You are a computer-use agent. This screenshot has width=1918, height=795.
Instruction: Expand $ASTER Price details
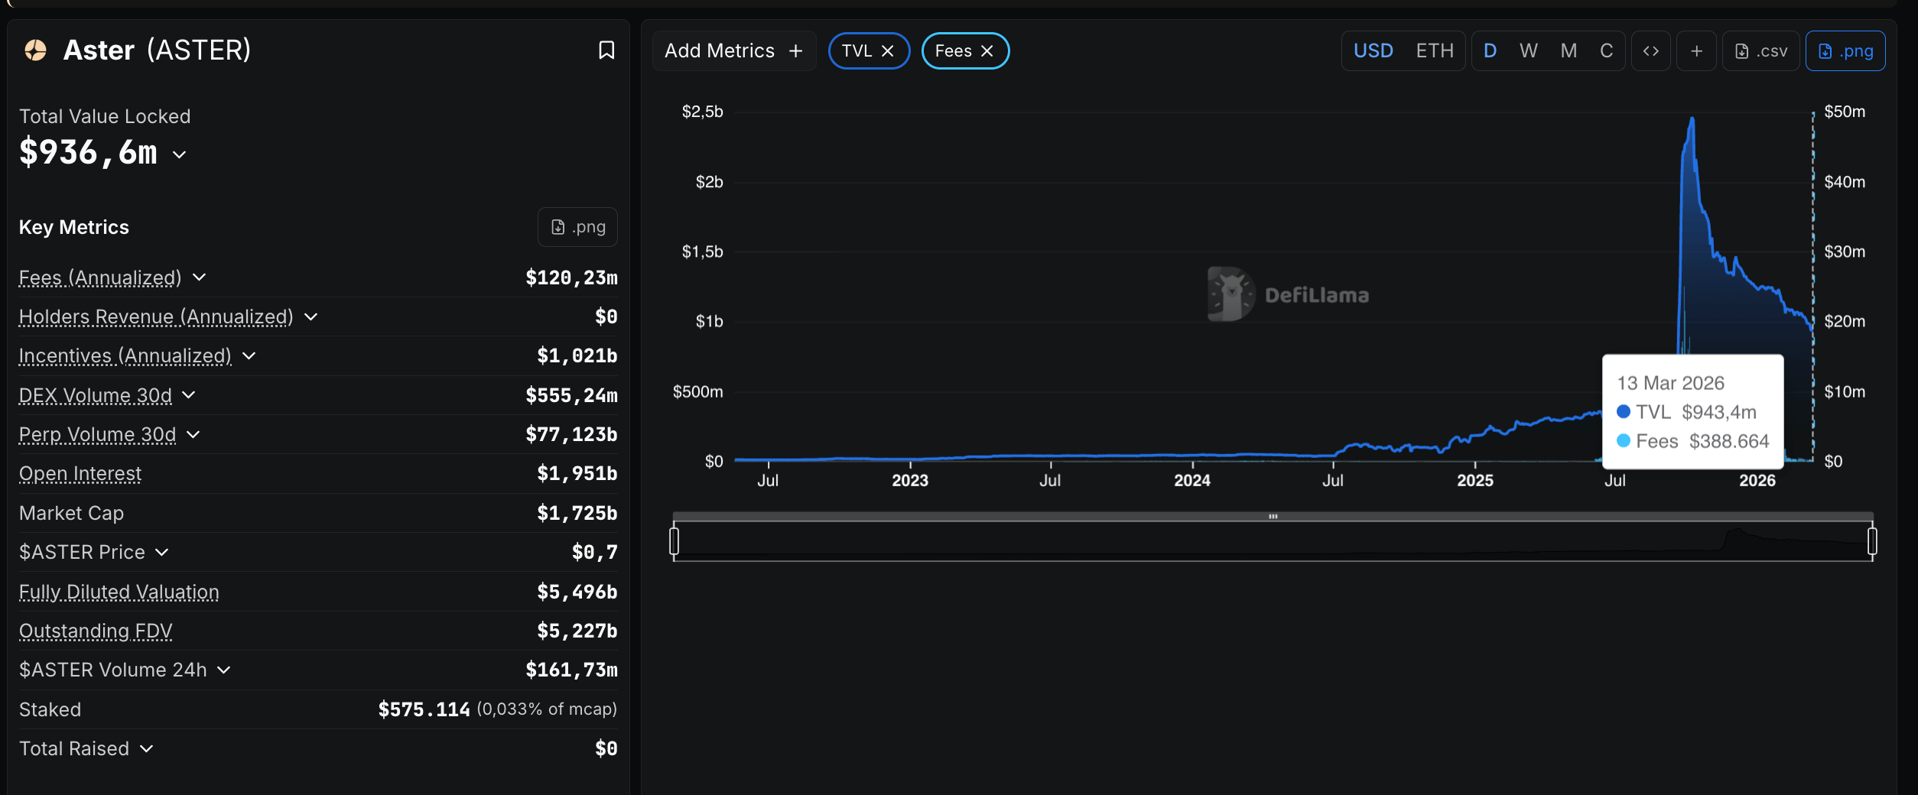pyautogui.click(x=162, y=553)
